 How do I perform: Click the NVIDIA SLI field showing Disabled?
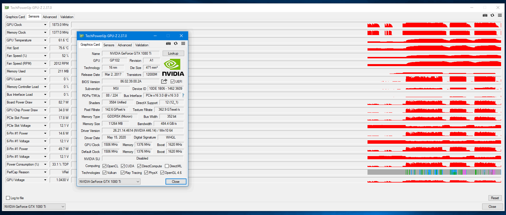(x=143, y=158)
